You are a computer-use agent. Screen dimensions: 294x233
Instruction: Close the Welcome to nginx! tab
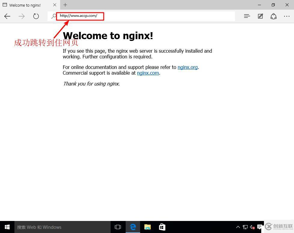[55, 5]
